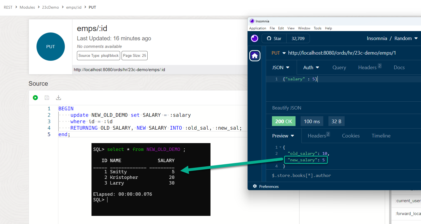Open the View menu in Insomnia

(x=291, y=28)
